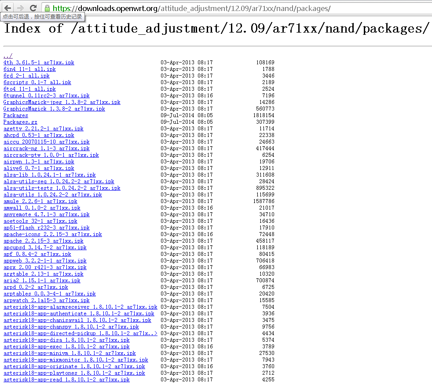
Task: Download appweb_3.2.2-1-1_ar71xx.ipk
Action: coord(45,261)
